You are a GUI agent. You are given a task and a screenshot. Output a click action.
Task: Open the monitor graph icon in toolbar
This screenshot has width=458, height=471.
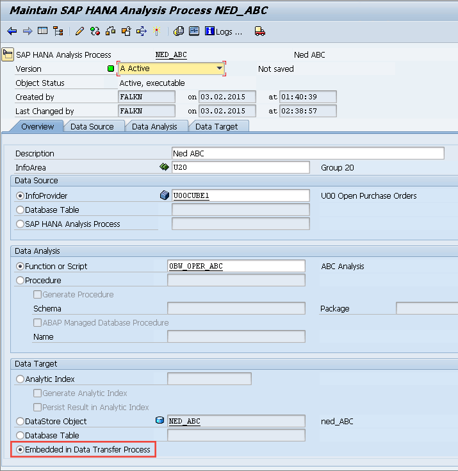click(194, 31)
